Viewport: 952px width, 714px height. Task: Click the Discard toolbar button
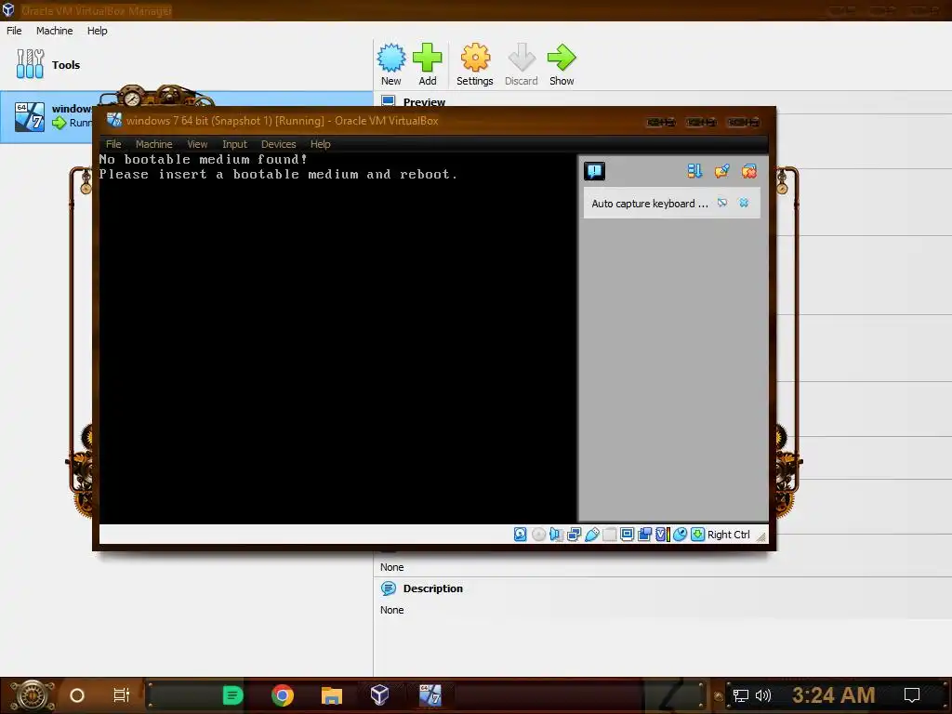[521, 64]
